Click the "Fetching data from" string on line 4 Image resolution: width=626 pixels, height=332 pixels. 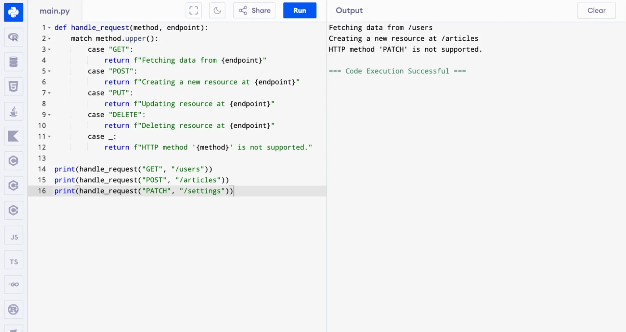coord(179,60)
